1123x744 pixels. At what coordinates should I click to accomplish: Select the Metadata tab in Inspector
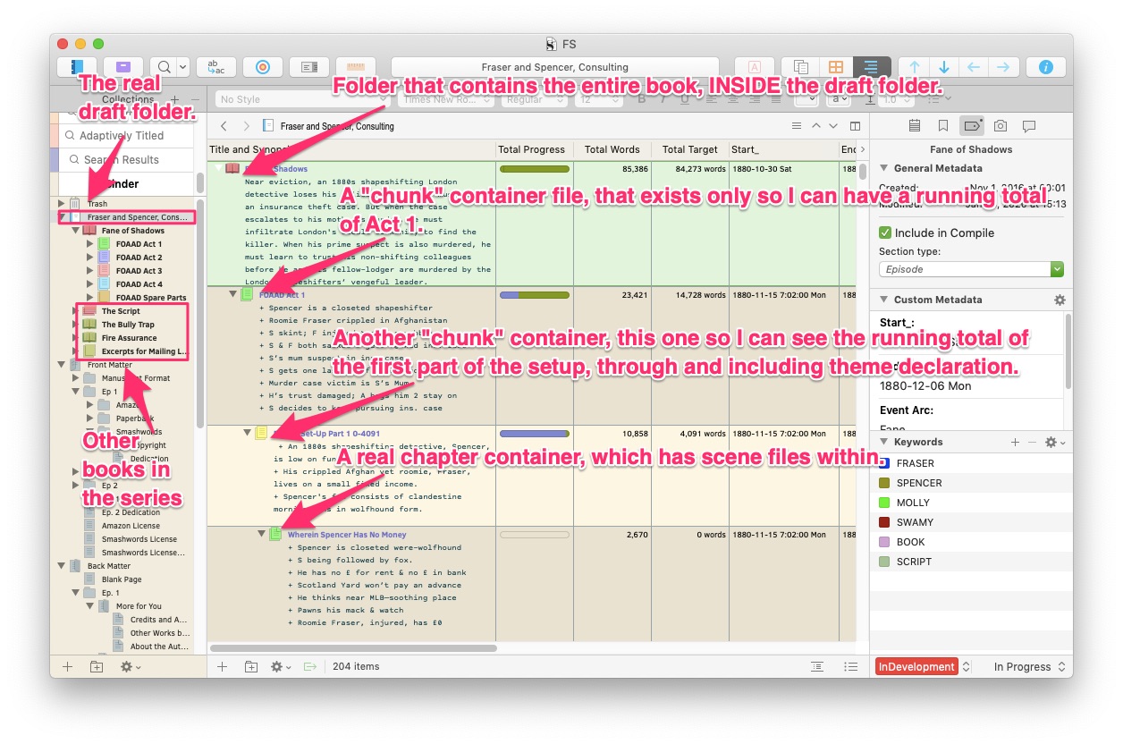point(971,126)
